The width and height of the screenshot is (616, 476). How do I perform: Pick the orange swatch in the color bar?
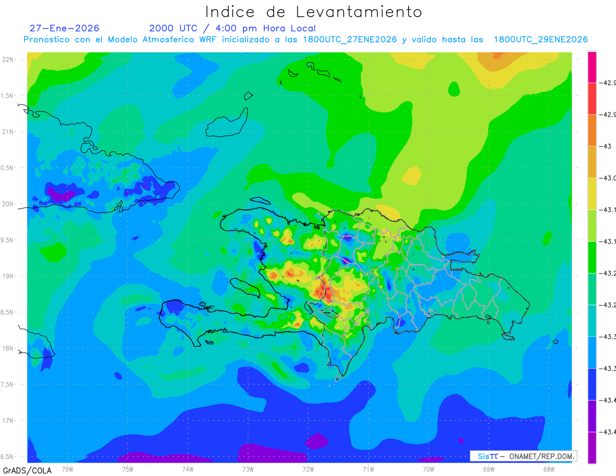592,130
